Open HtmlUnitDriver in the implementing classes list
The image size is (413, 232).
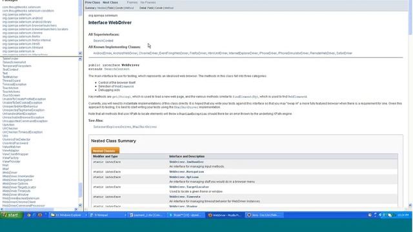point(217,53)
